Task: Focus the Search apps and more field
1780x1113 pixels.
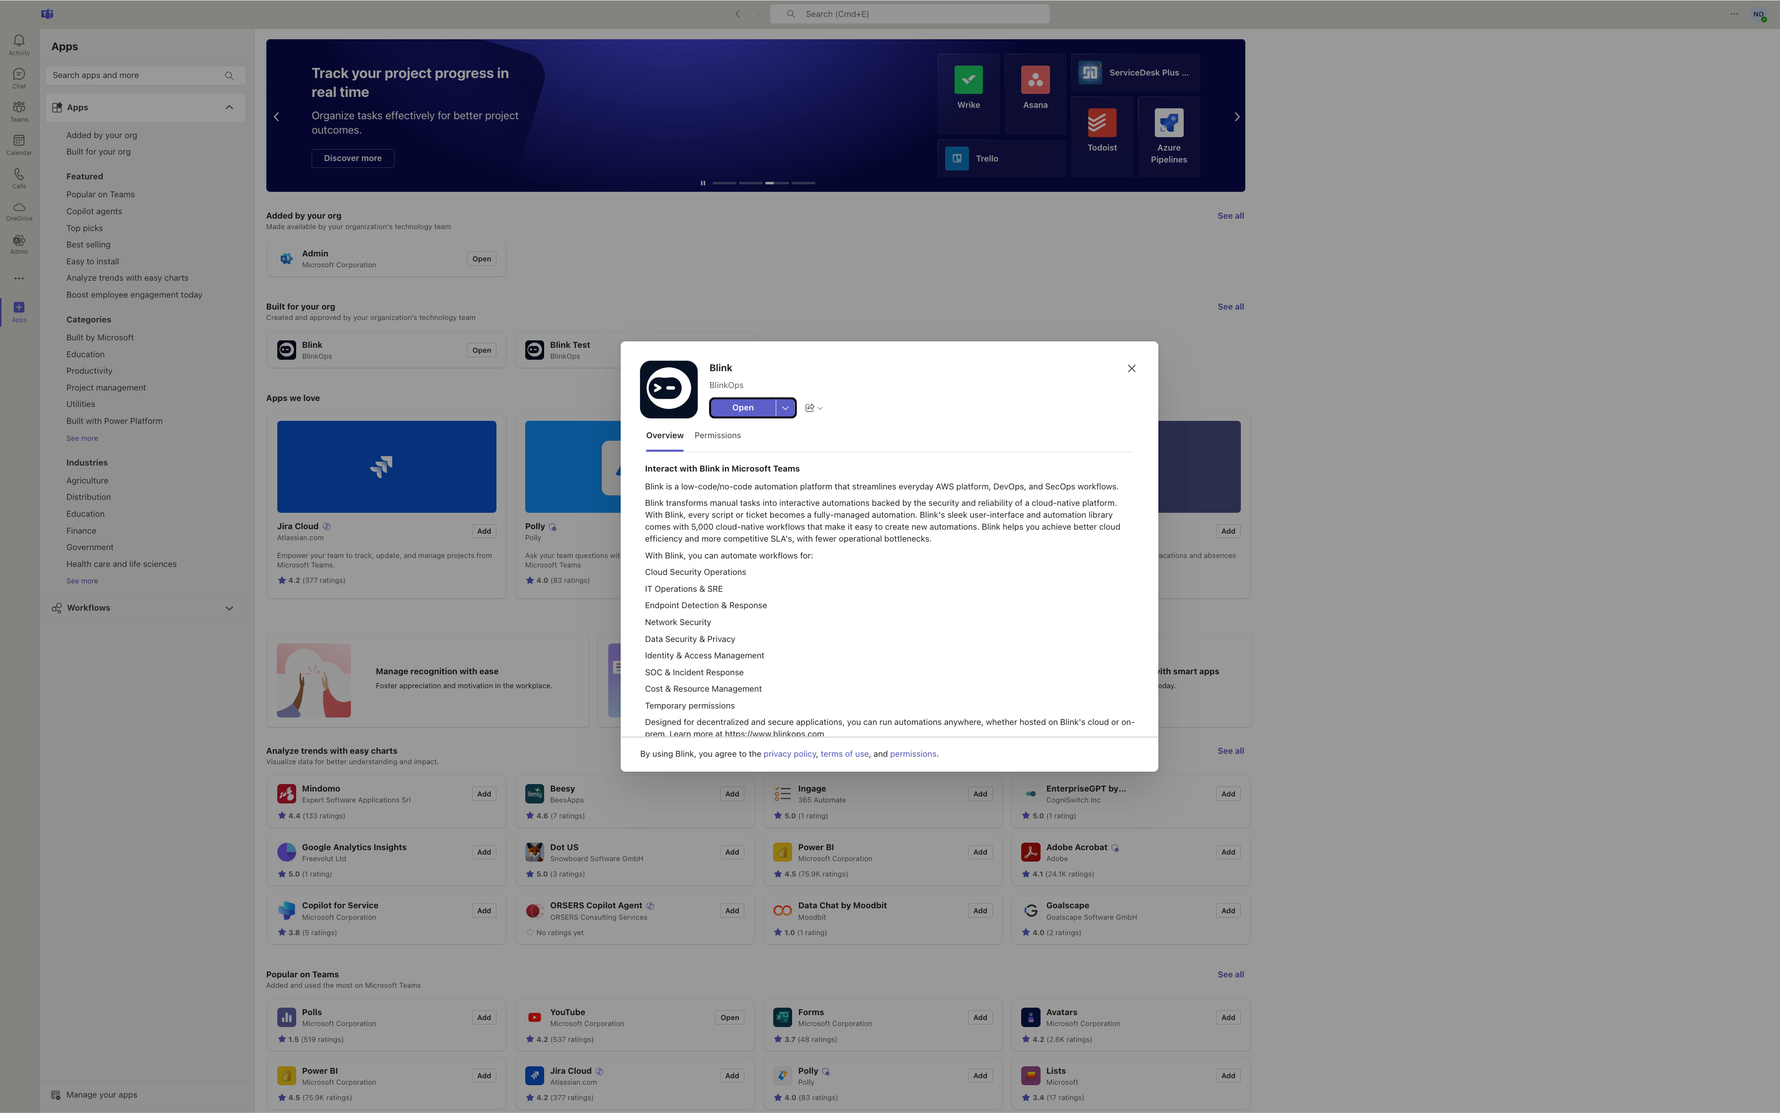Action: pos(146,75)
